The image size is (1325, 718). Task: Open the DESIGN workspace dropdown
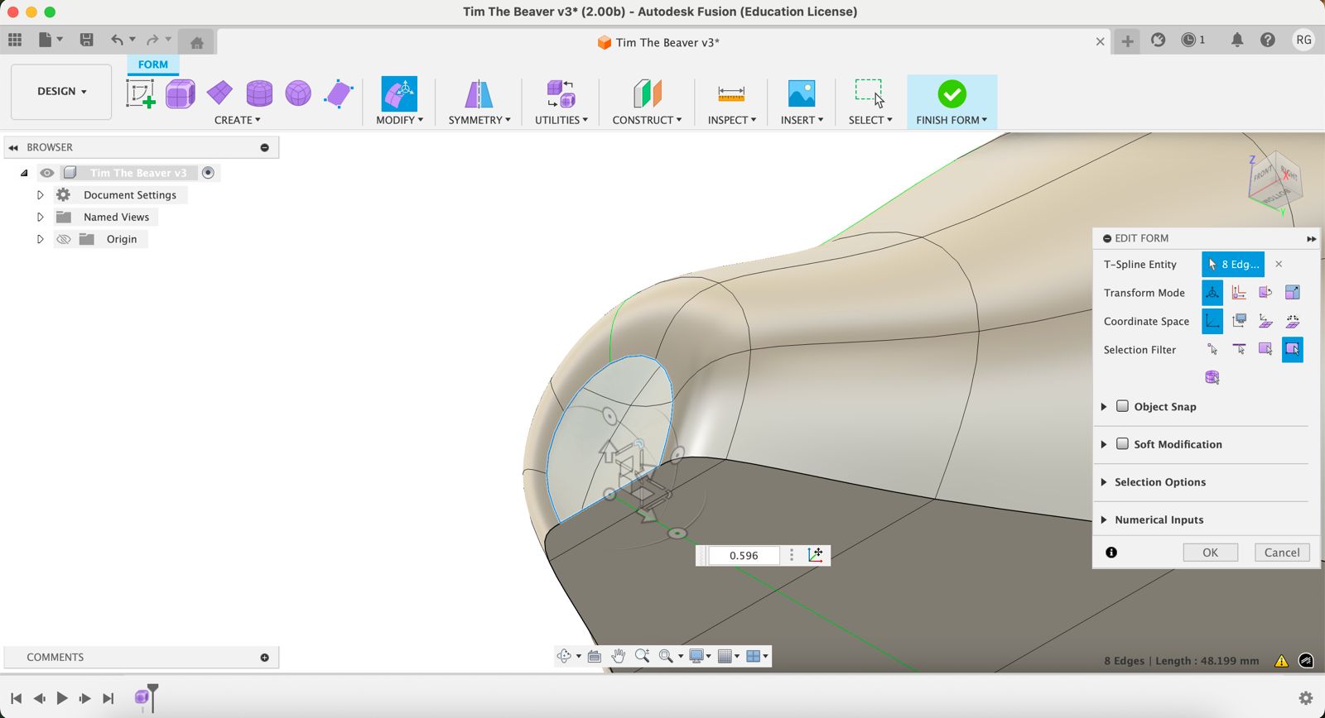(61, 91)
